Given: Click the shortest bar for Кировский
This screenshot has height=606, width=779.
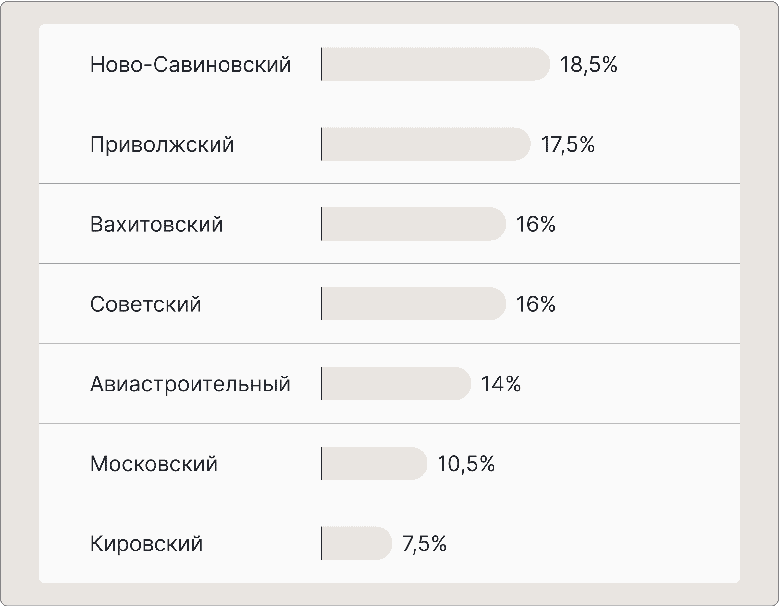Looking at the screenshot, I should point(357,544).
